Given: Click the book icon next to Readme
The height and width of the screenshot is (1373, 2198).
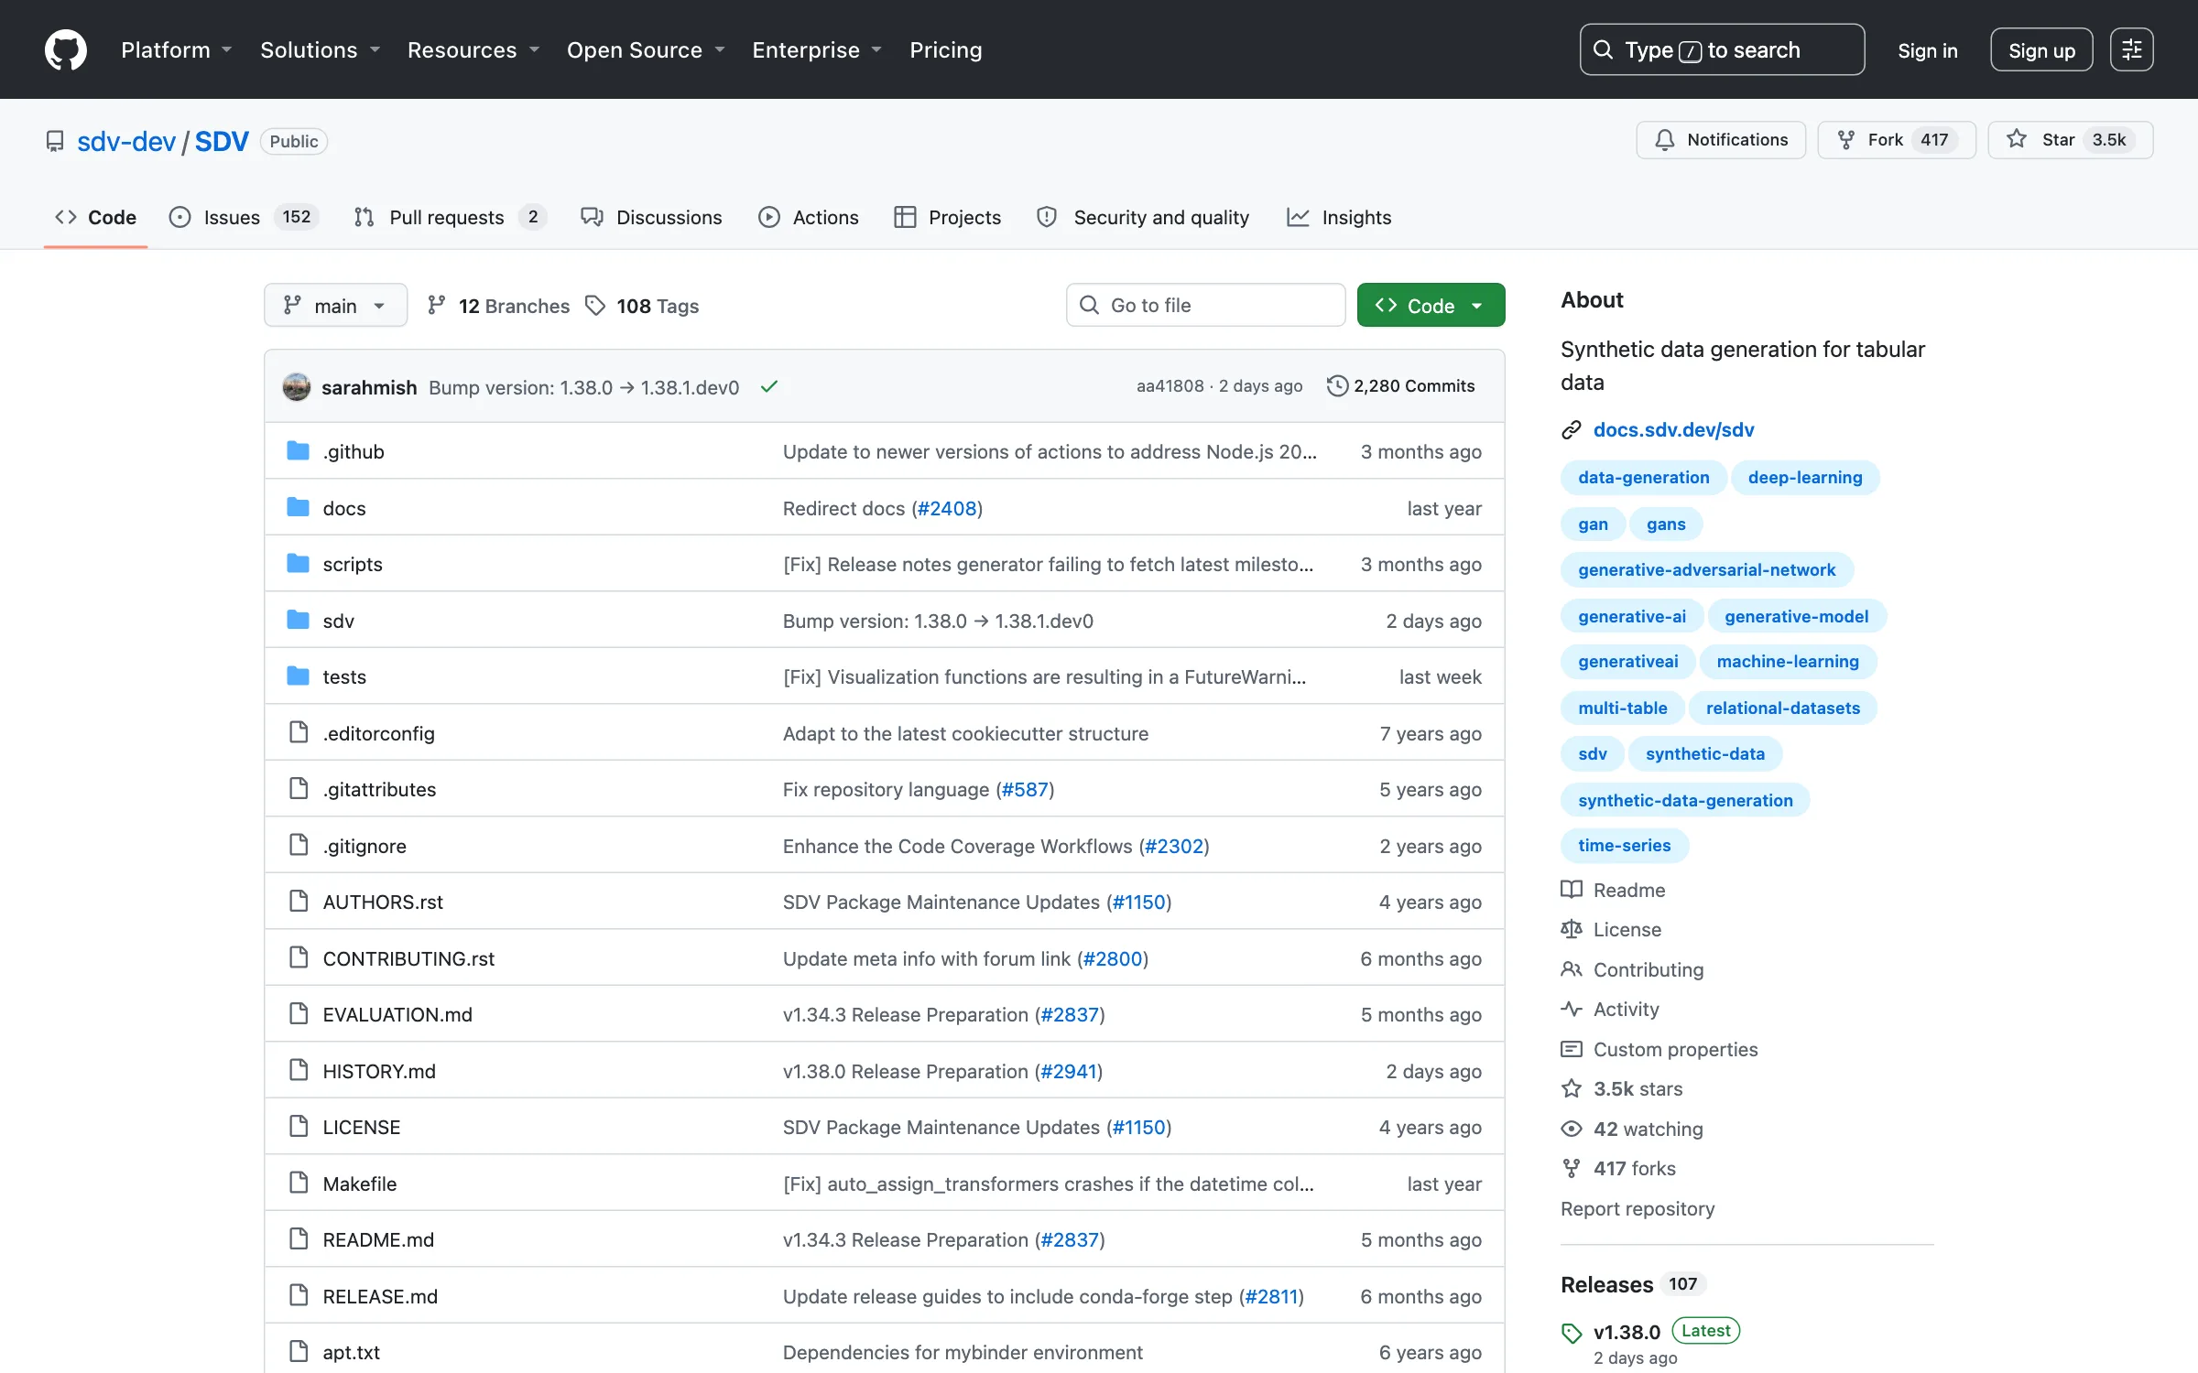Looking at the screenshot, I should 1572,890.
